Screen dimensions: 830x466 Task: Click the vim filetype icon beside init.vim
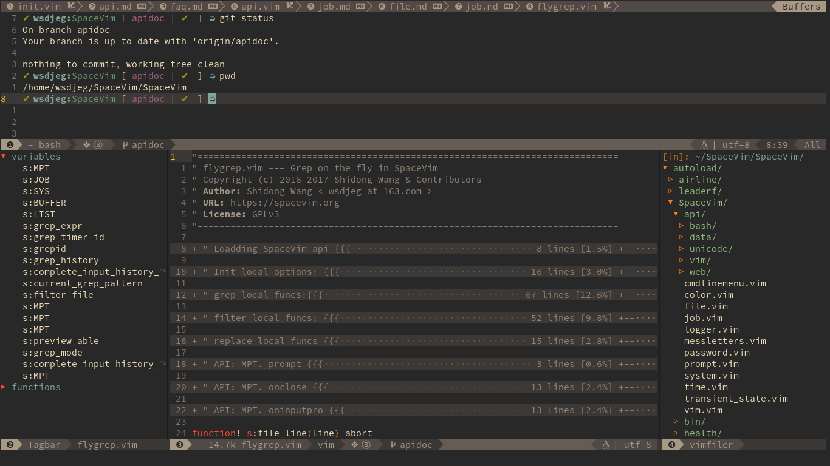tap(71, 7)
